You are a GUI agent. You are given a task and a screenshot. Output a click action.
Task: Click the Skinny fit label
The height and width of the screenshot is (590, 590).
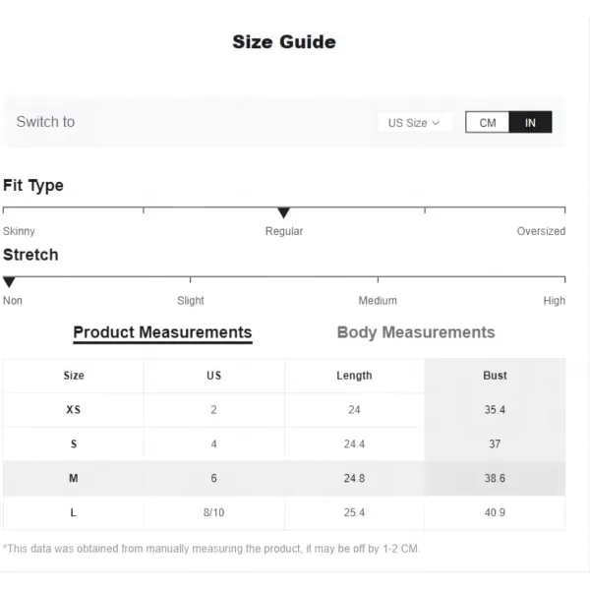coord(19,231)
